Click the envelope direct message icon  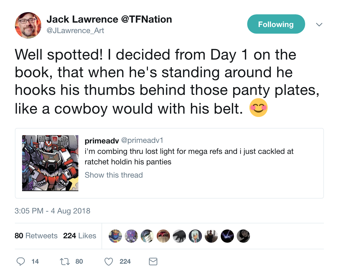[153, 261]
